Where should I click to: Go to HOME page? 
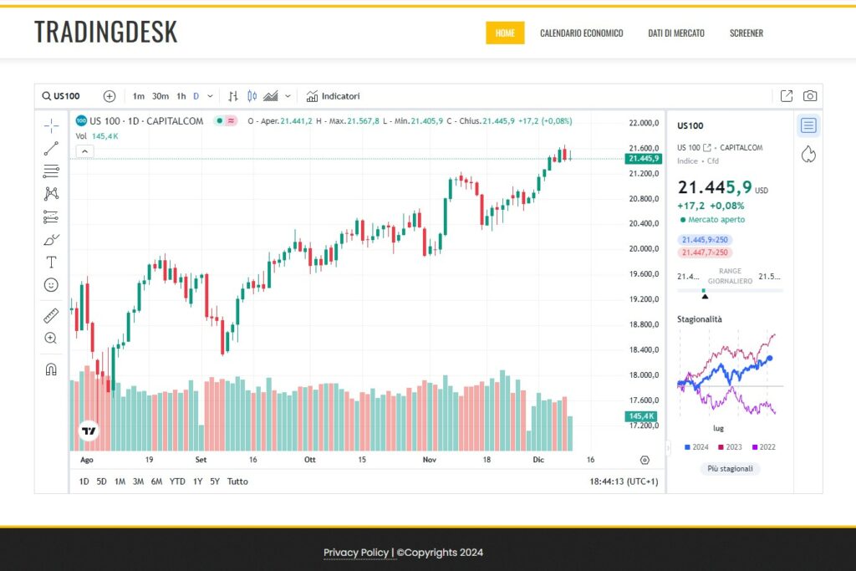pos(505,33)
